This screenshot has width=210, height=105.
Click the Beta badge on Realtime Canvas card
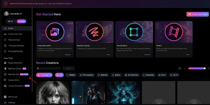(x=109, y=55)
